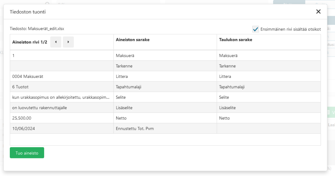This screenshot has height=176, width=335.
Task: Select table column cell Lisäselite
Action: pos(269,108)
